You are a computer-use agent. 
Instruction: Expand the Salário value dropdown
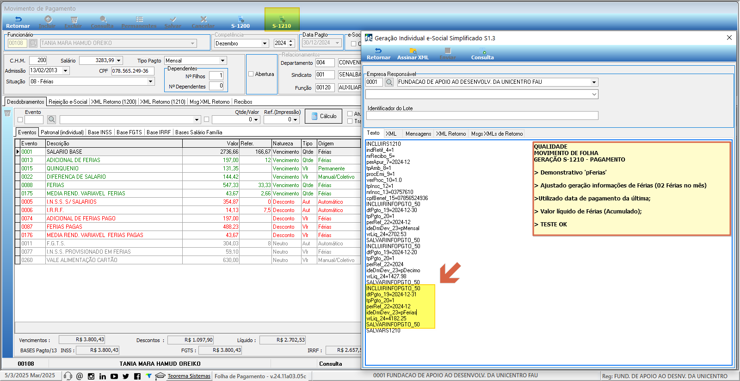(119, 60)
